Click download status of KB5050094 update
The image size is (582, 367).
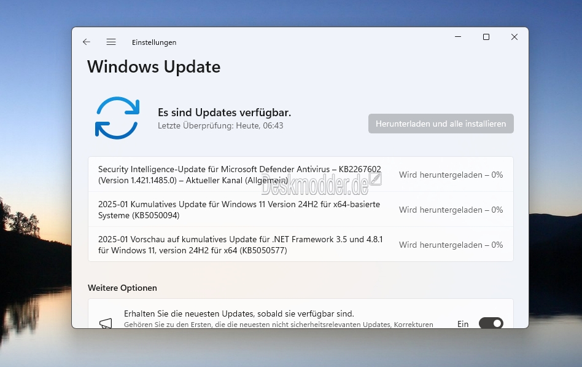(x=451, y=210)
